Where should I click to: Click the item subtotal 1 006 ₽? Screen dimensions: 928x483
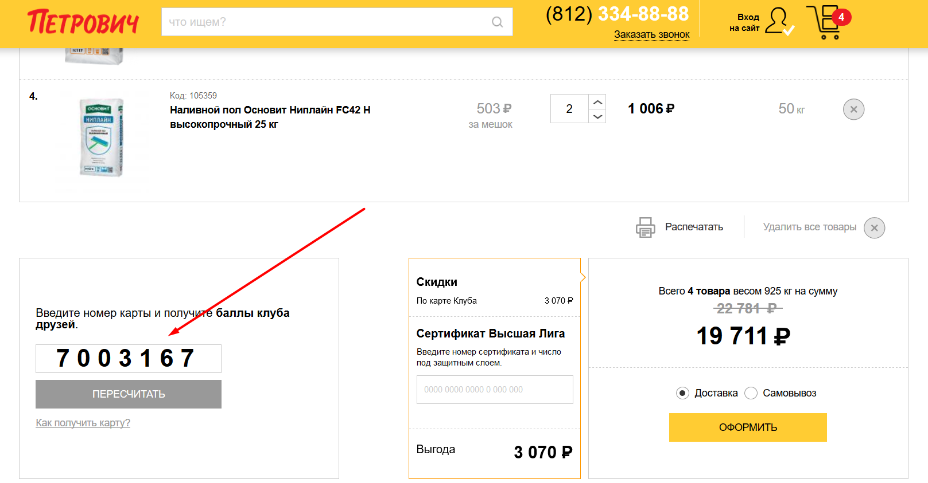click(651, 109)
